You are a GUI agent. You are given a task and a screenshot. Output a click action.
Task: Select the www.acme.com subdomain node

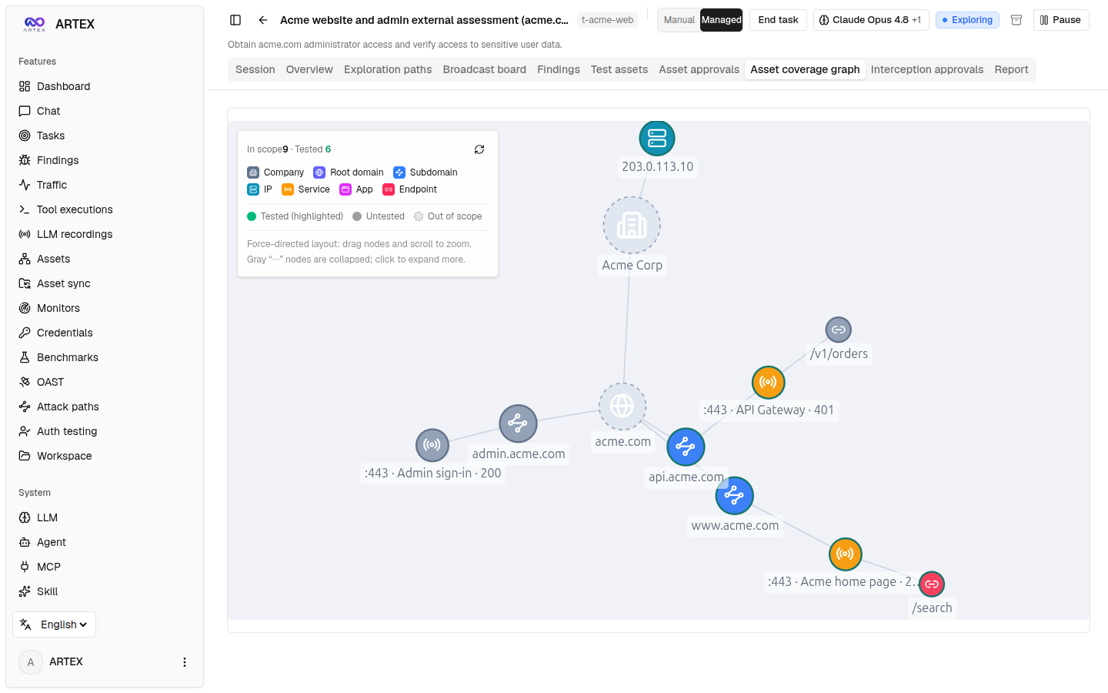point(734,496)
